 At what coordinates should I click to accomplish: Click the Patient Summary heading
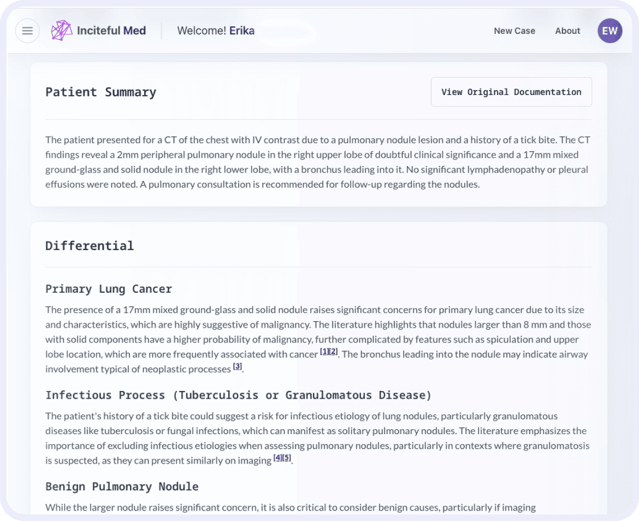coord(100,92)
